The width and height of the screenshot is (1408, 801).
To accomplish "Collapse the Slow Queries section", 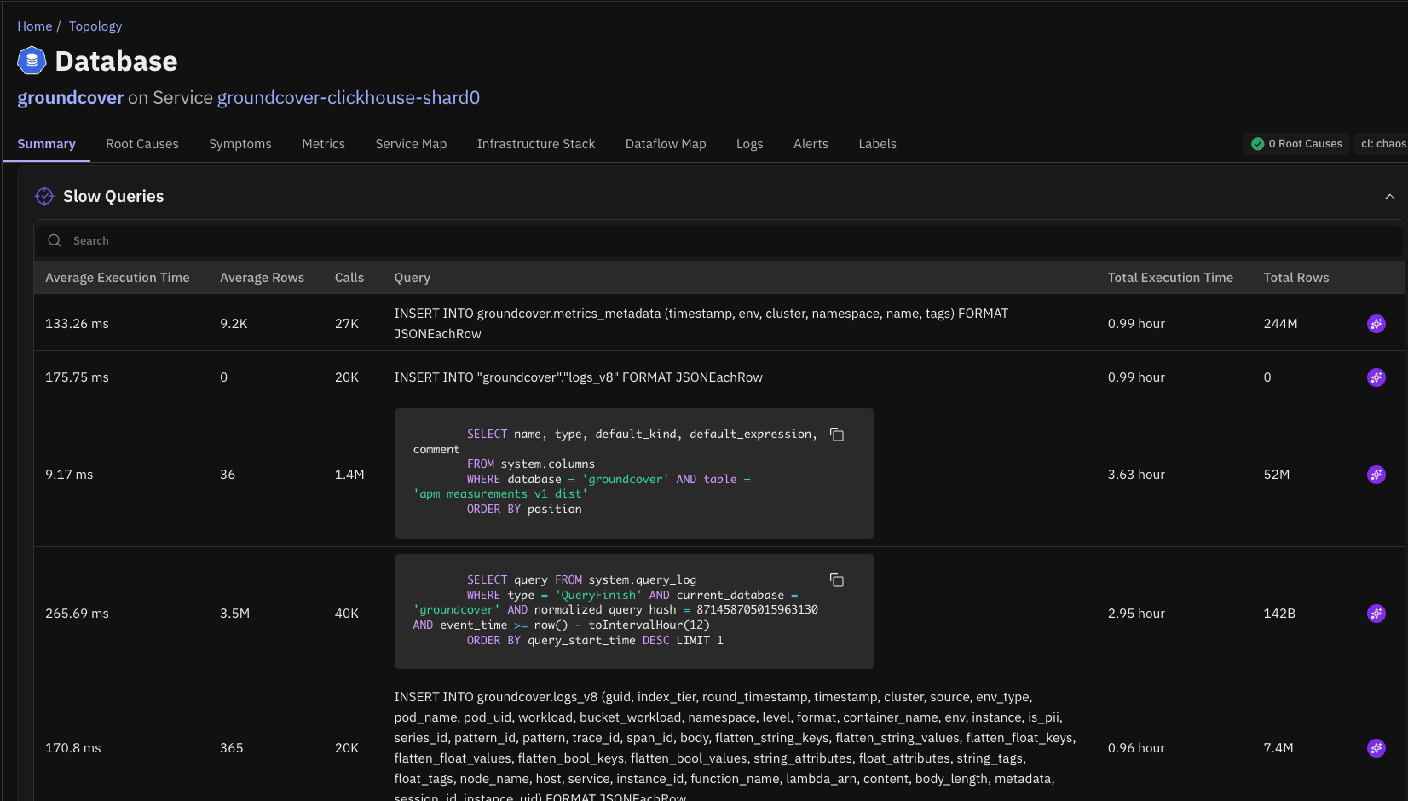I will [1389, 197].
